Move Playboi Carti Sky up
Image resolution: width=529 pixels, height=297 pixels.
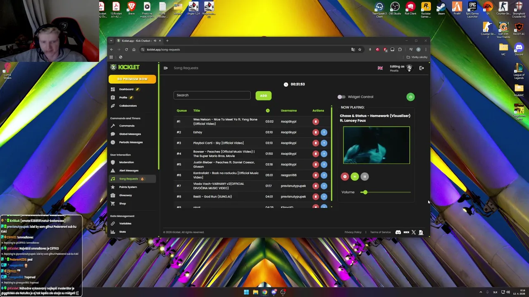point(324,143)
